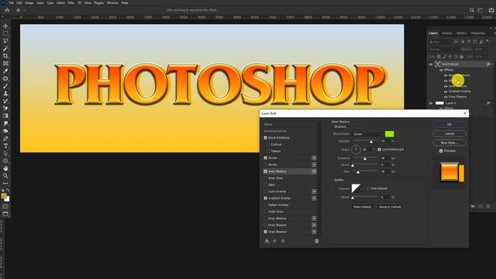Click the Home icon in options bar
The height and width of the screenshot is (279, 496).
tap(7, 10)
